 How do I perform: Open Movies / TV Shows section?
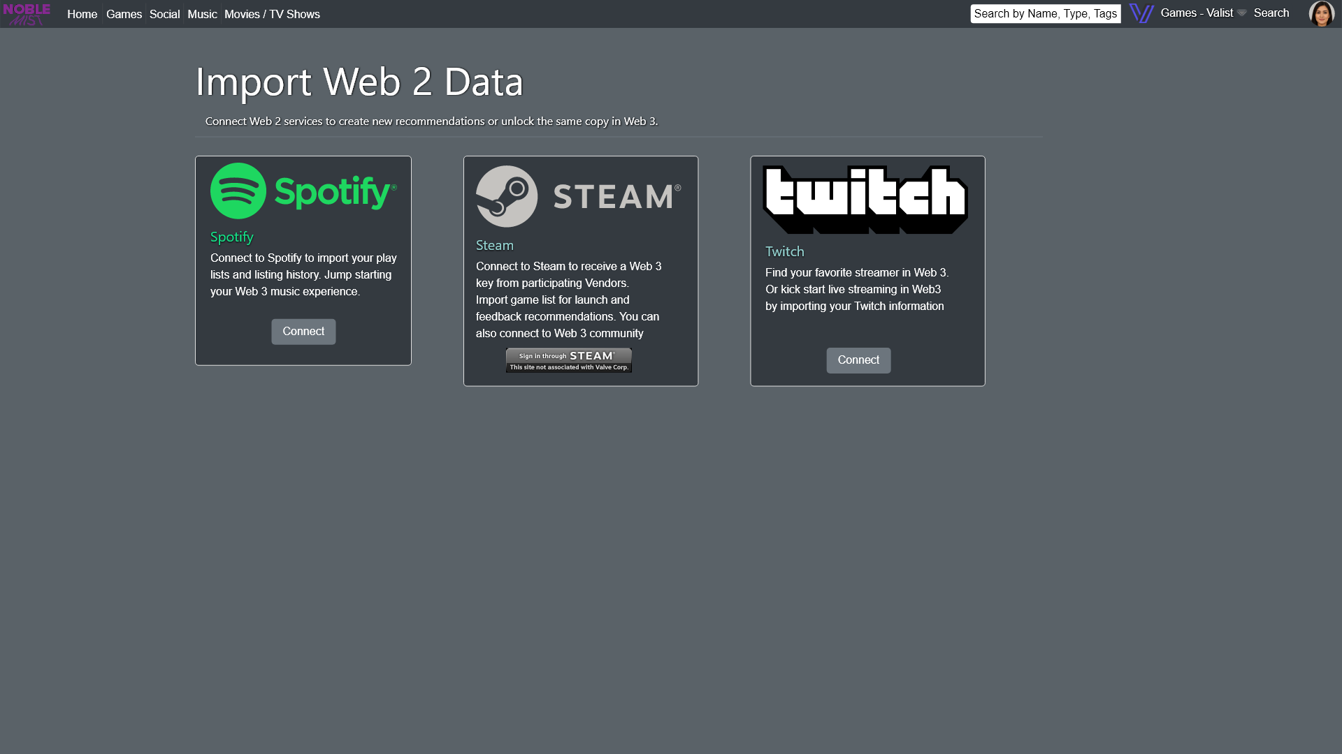tap(272, 14)
